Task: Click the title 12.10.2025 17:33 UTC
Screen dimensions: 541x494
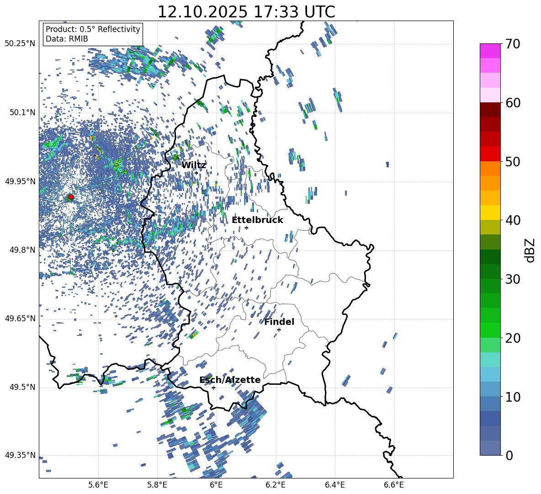Action: coord(246,12)
